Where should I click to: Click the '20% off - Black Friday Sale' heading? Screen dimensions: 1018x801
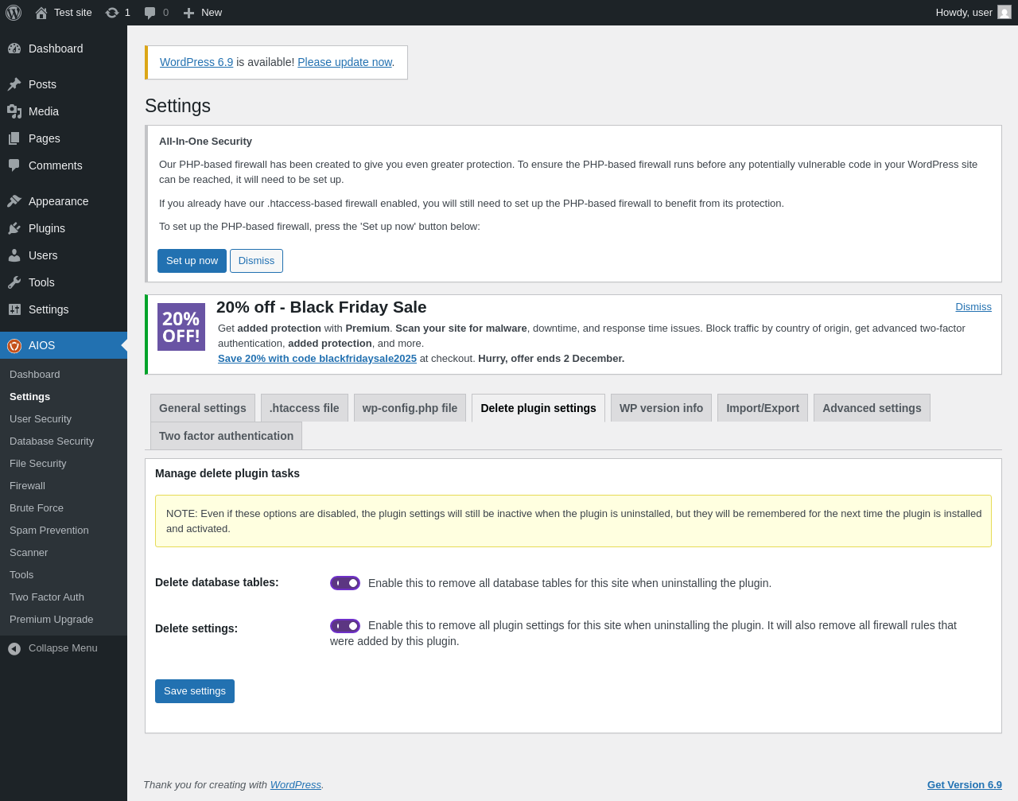[x=321, y=307]
